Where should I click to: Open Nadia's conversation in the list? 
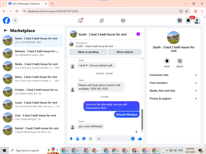point(32,66)
